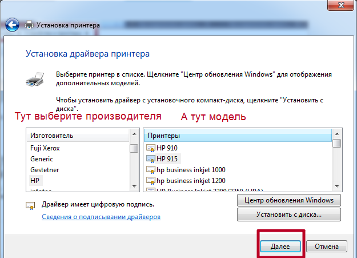The image size is (357, 258).
Task: Click the printers list scrollbar thumb
Action: (x=337, y=143)
